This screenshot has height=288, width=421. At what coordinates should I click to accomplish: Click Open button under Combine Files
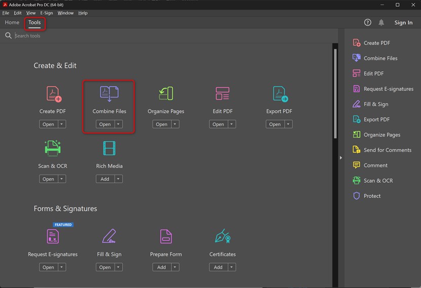[x=105, y=124]
